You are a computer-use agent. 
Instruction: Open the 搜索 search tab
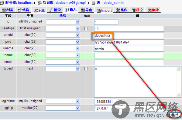55,10
